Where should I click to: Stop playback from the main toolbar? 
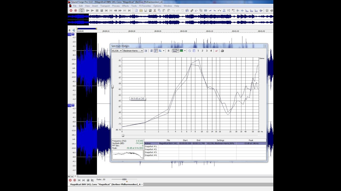click(x=102, y=11)
